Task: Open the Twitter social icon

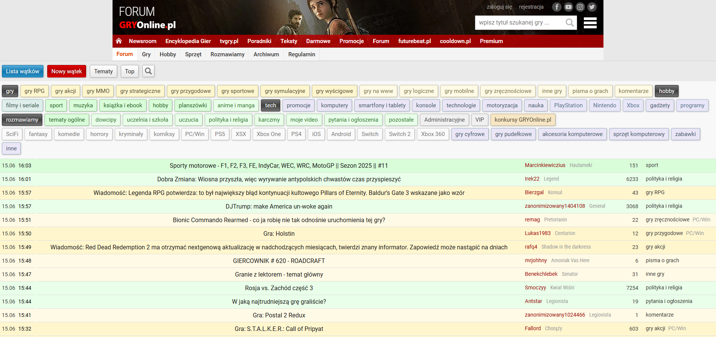Action: pos(592,7)
